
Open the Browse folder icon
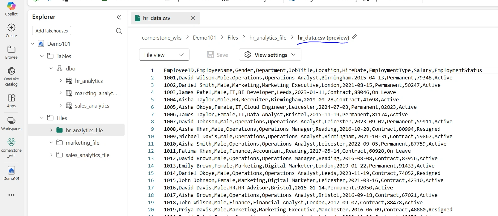(x=11, y=49)
